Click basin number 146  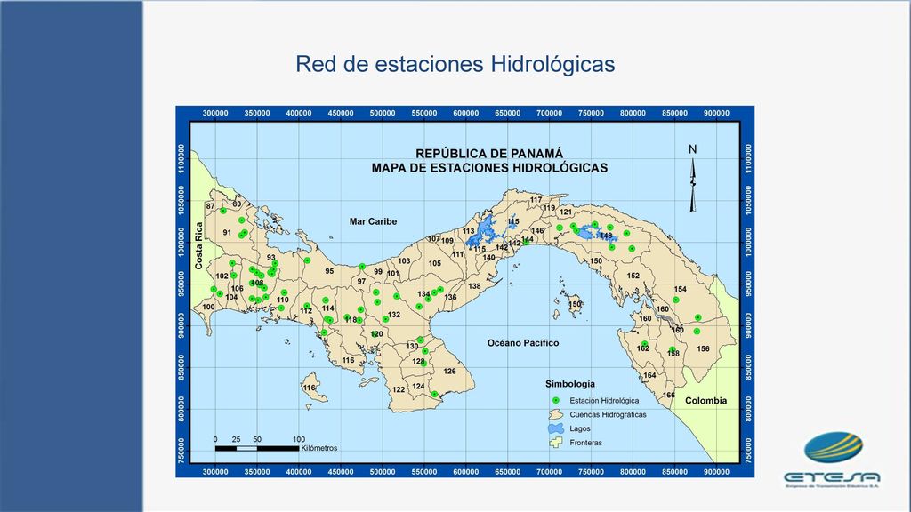(x=537, y=230)
